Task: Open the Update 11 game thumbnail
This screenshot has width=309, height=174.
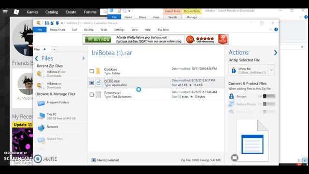Action: tap(23, 141)
